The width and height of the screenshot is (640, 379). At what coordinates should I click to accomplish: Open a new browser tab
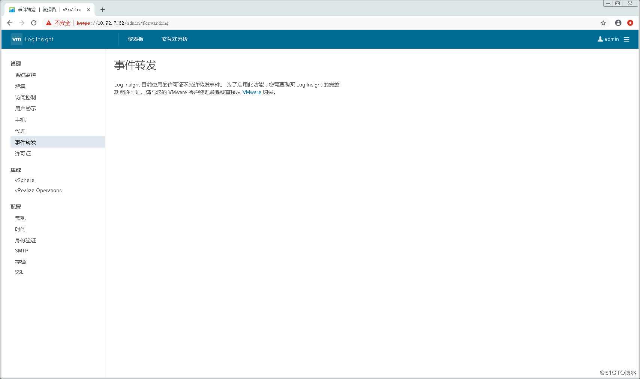103,10
